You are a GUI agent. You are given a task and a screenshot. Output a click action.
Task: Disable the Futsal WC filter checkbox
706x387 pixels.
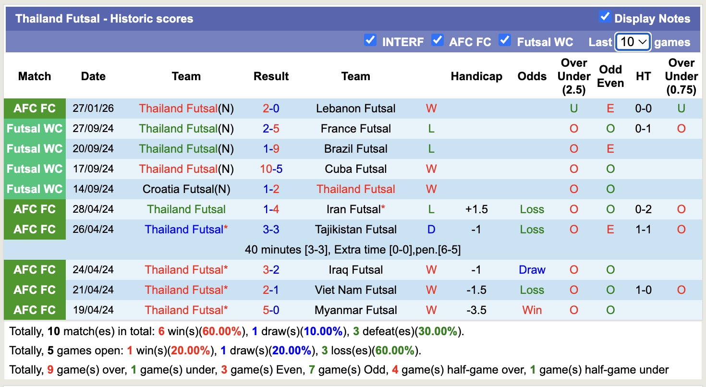[x=504, y=40]
